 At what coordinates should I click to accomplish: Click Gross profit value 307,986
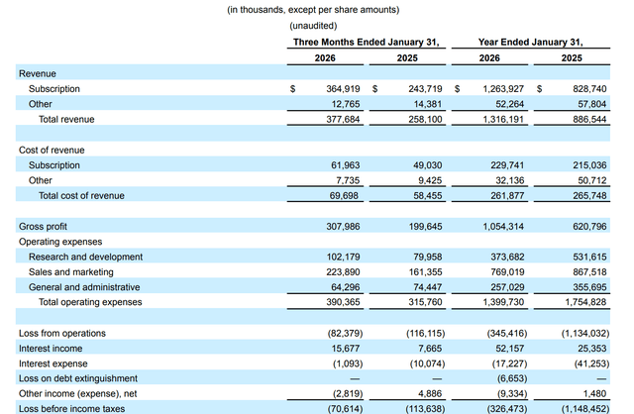pyautogui.click(x=343, y=227)
